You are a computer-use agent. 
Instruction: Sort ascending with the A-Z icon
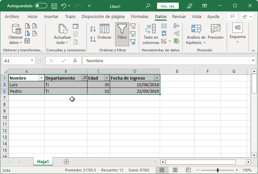(x=93, y=29)
